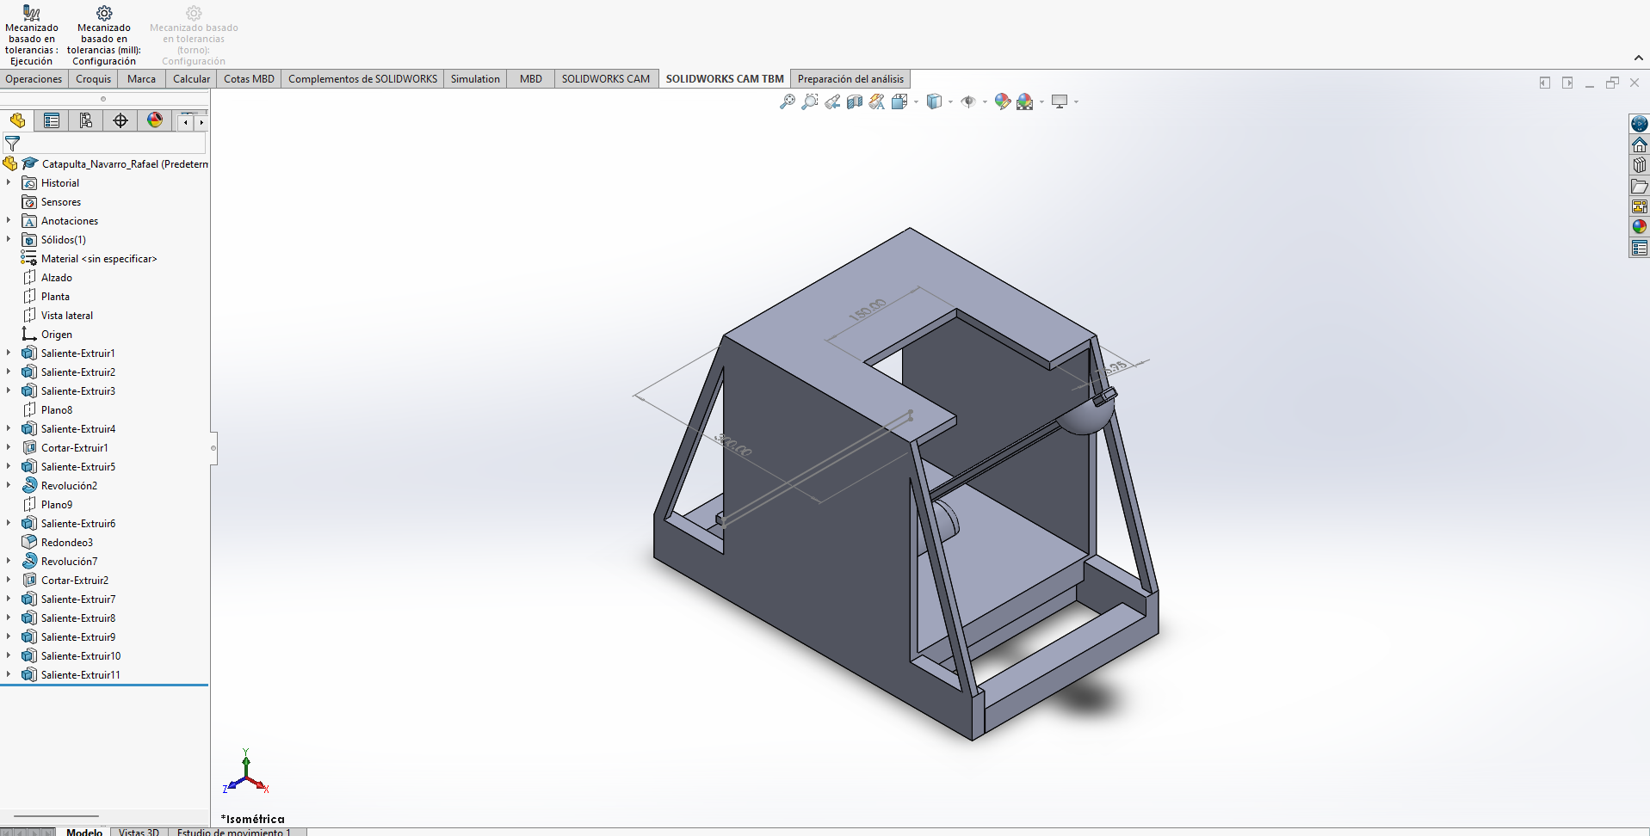Switch to Preparación del análisis tab
The height and width of the screenshot is (836, 1650).
pos(850,78)
